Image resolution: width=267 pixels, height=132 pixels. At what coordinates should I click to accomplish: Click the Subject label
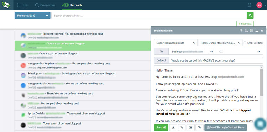161,60
